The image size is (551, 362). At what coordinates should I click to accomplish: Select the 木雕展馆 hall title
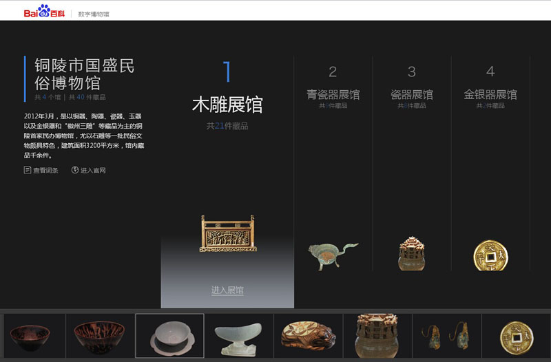227,105
